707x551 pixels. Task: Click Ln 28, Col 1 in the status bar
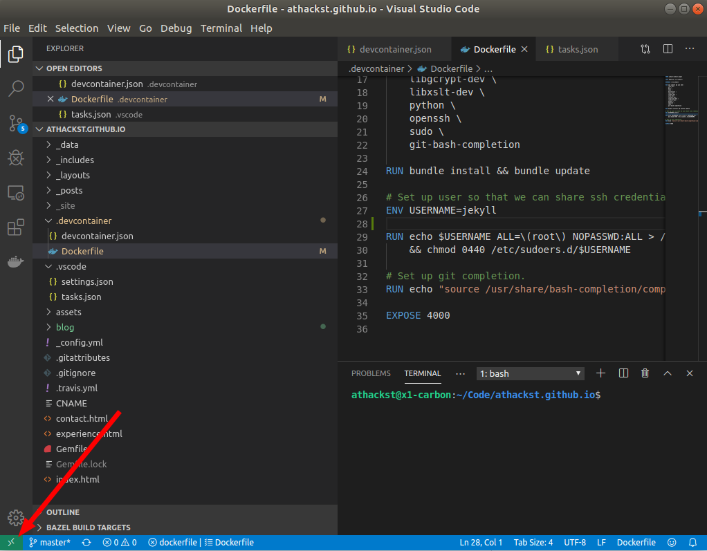coord(481,543)
